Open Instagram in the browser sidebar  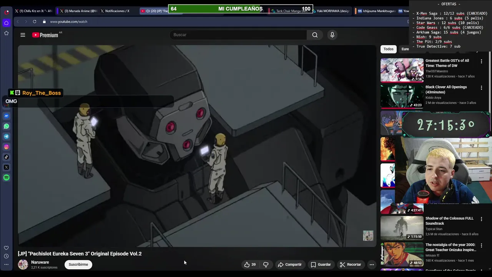point(7,147)
